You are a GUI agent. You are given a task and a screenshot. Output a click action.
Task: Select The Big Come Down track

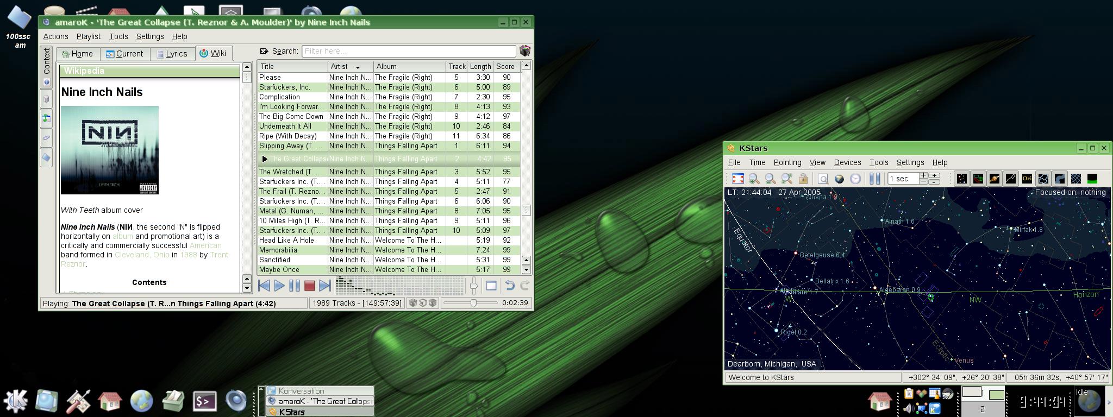point(389,117)
